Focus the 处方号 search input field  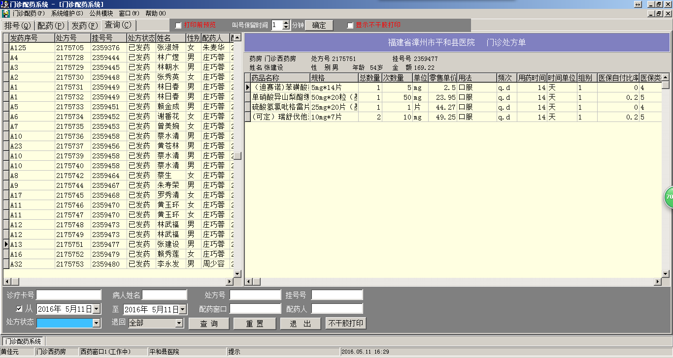click(x=255, y=295)
